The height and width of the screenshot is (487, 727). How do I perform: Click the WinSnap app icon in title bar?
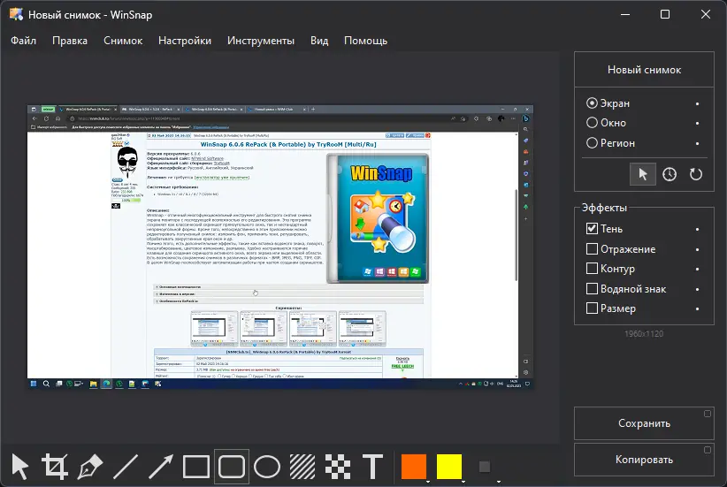[x=16, y=14]
